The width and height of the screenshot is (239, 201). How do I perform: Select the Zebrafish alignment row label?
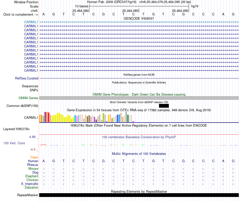31,187
